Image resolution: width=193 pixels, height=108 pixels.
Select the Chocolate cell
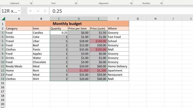click(41, 62)
